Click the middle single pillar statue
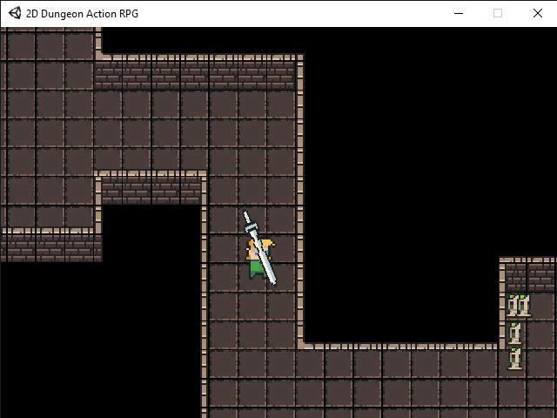557x418 pixels. [x=514, y=333]
